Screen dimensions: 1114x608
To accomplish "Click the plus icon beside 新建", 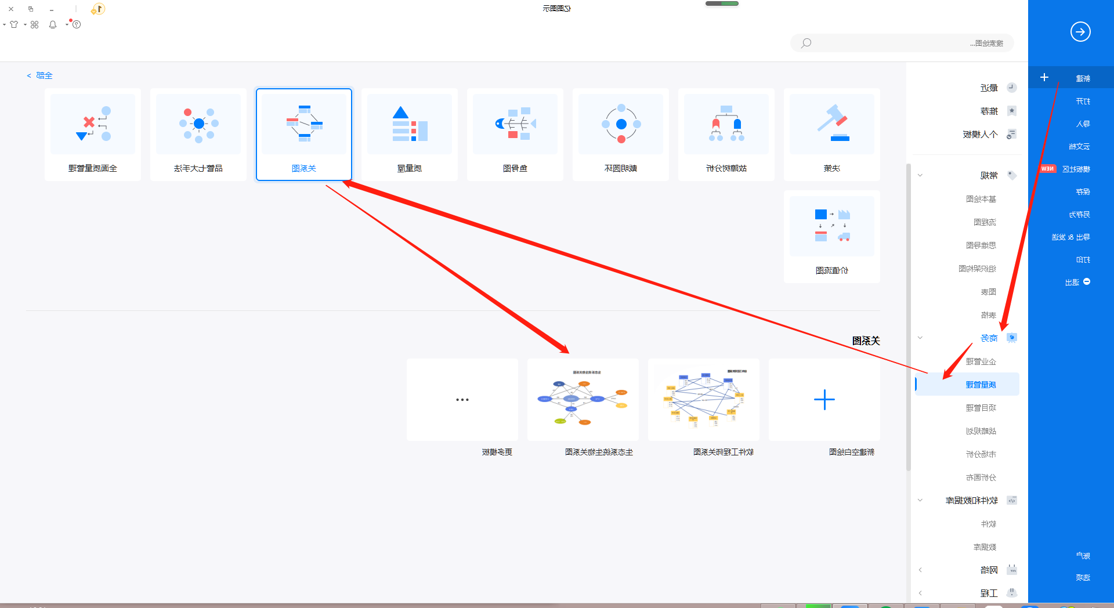I will point(1044,78).
